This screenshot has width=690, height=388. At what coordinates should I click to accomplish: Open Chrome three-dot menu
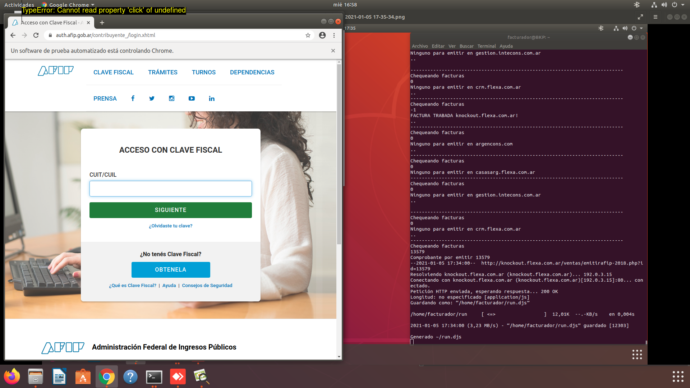tap(334, 35)
